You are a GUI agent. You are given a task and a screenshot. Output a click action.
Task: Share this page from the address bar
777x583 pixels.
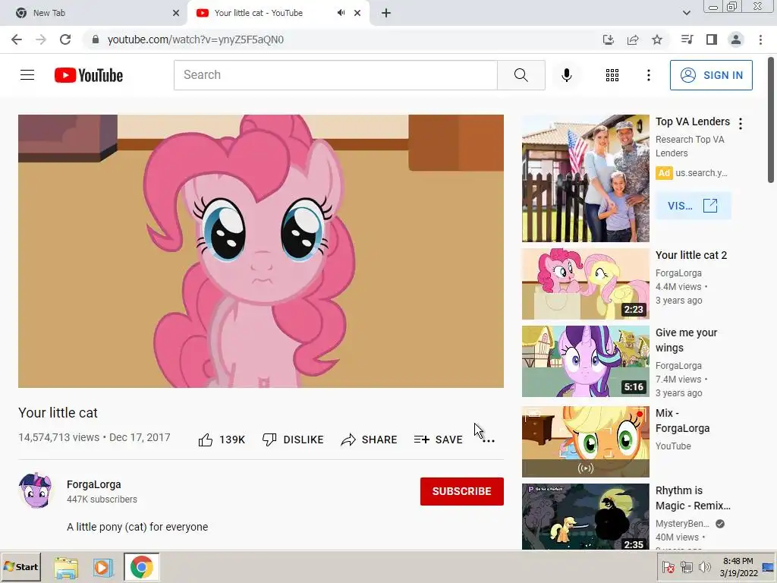pyautogui.click(x=632, y=39)
